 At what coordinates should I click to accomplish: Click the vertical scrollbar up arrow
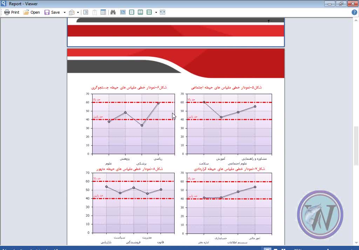point(356,20)
